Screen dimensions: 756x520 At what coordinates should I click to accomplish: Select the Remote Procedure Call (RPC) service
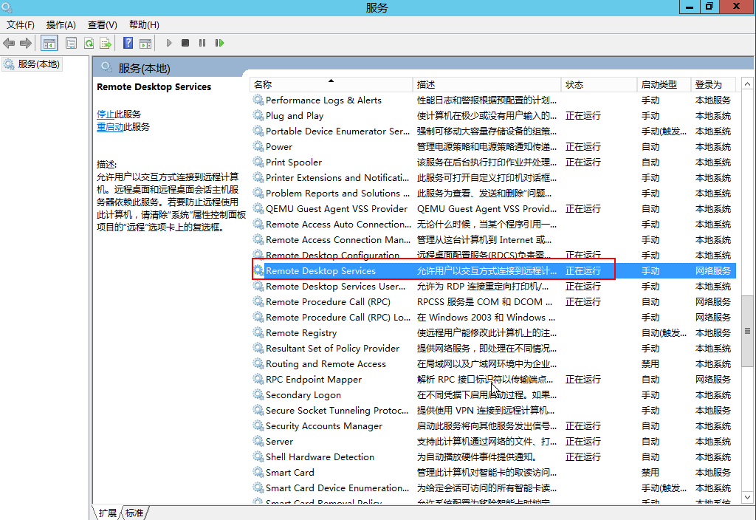[492, 301]
